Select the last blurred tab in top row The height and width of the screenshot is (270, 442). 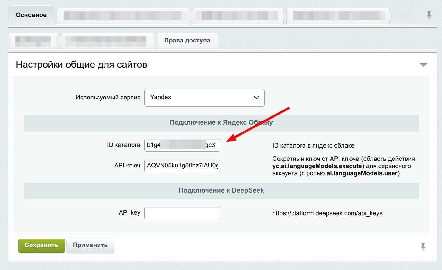338,16
